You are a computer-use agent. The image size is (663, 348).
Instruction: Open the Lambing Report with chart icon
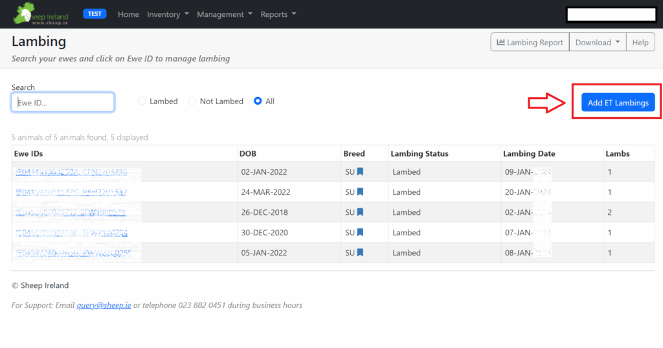coord(530,43)
